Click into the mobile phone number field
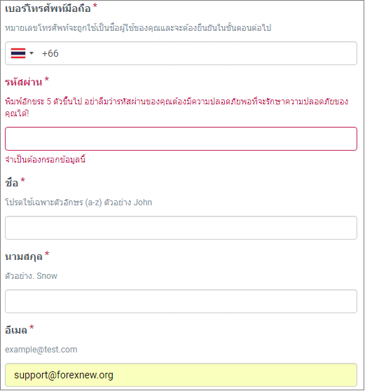365x391 pixels. click(x=181, y=53)
